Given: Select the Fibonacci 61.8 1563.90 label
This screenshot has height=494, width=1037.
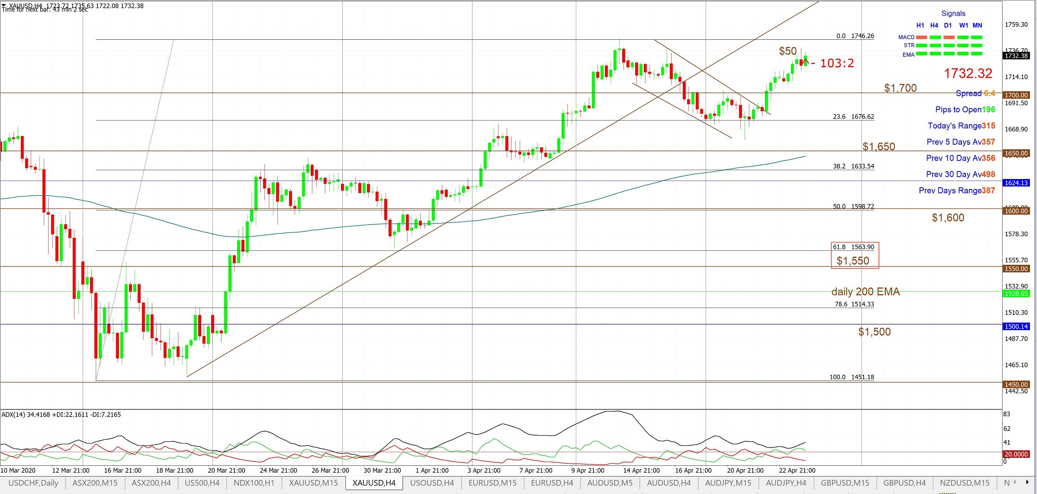Looking at the screenshot, I should [853, 247].
